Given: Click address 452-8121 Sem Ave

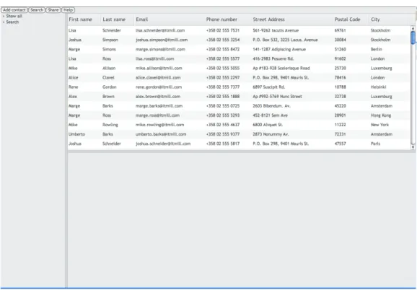Looking at the screenshot, I should (271, 115).
